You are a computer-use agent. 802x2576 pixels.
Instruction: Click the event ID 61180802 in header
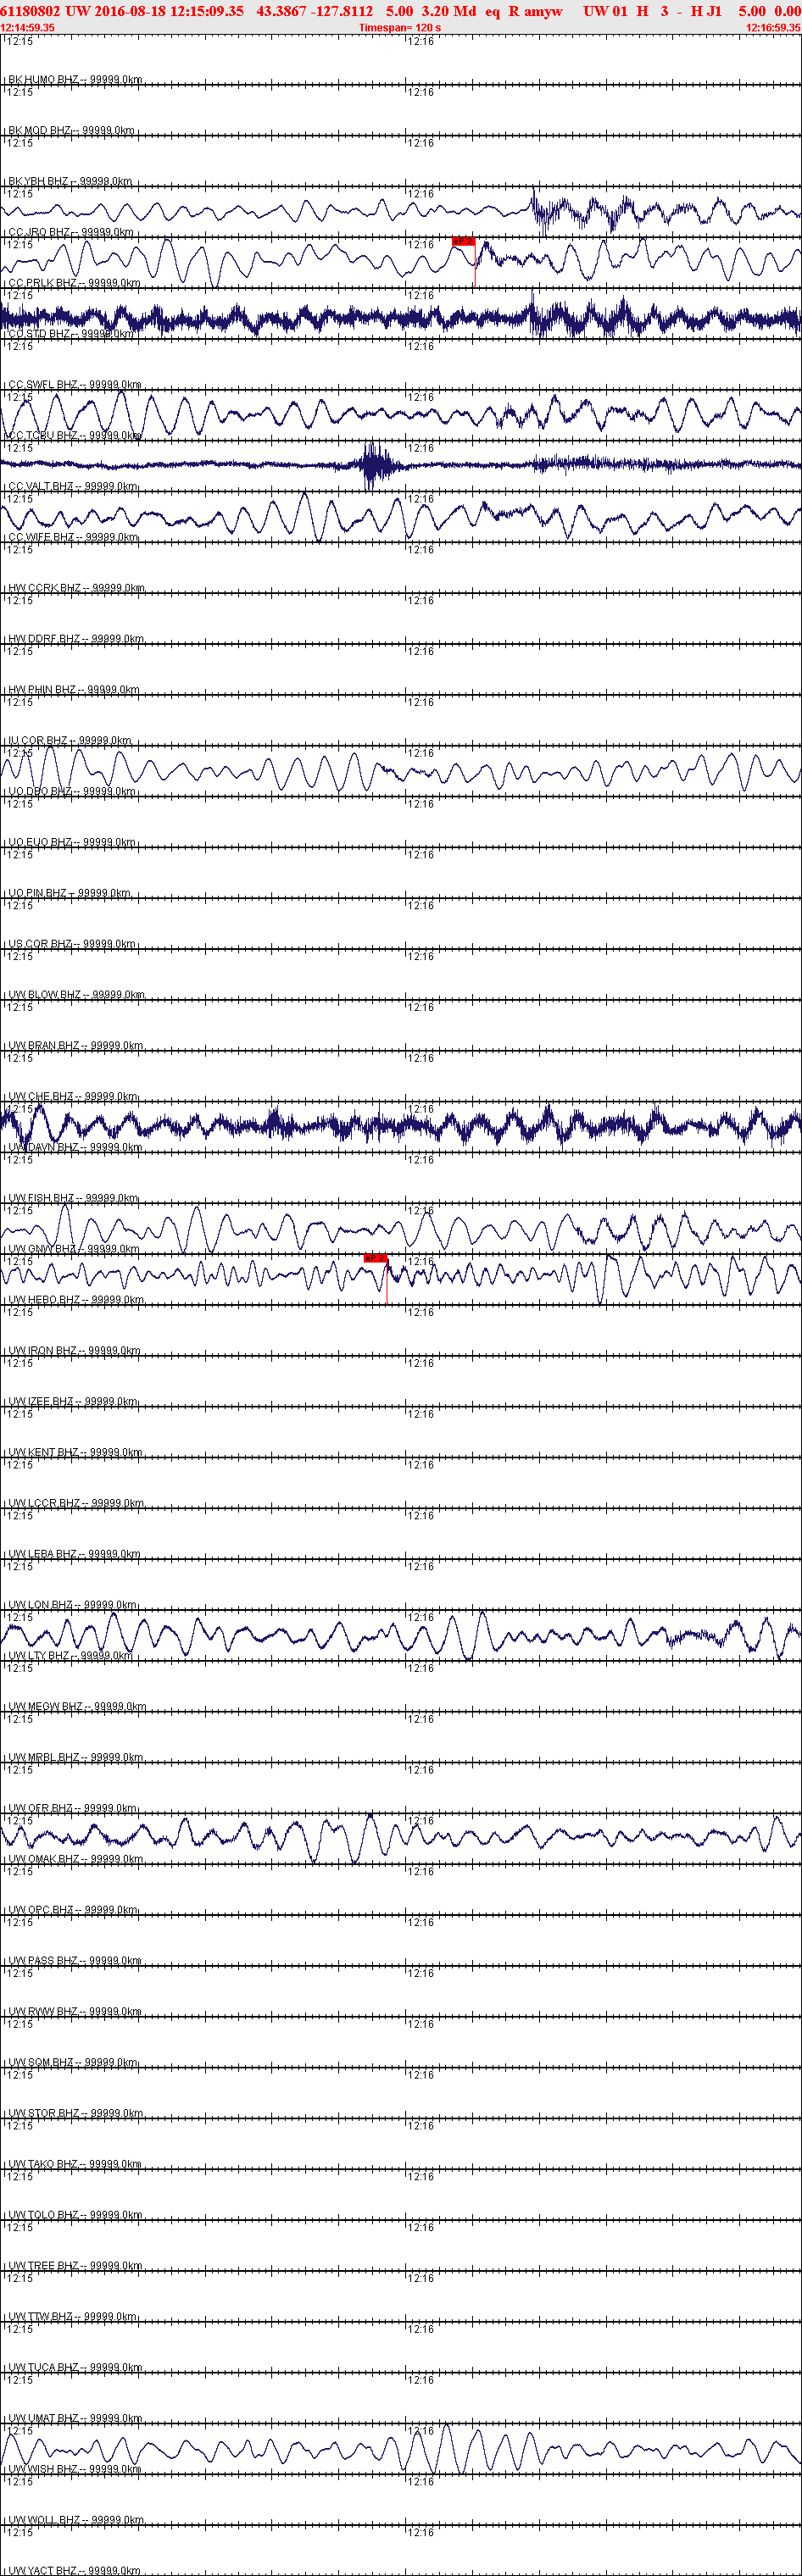[x=31, y=11]
